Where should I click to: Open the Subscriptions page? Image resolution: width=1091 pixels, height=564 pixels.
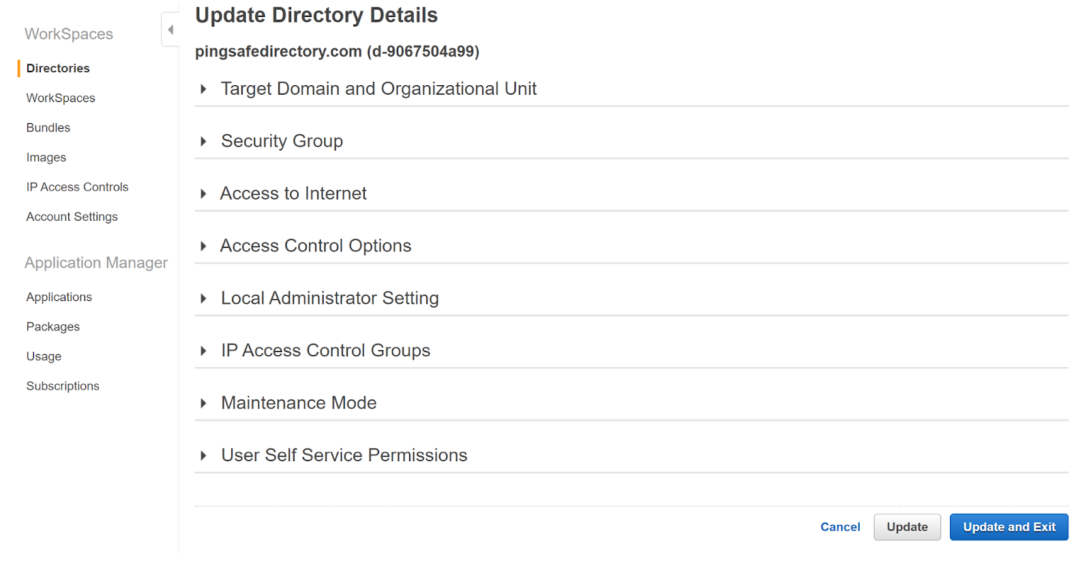(x=63, y=386)
